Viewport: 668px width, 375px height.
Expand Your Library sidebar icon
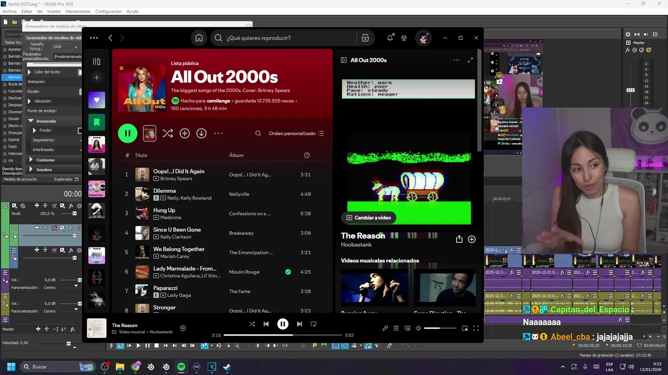(x=97, y=61)
